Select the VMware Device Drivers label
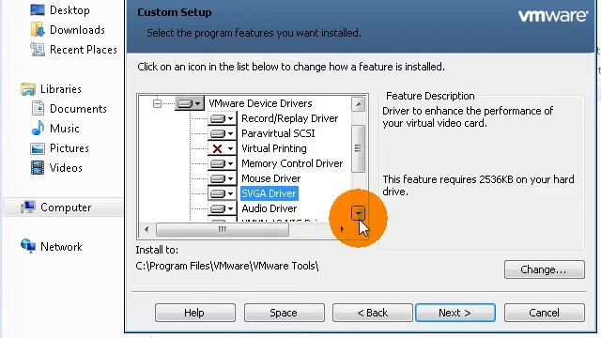Screen dimensions: 601x338 coord(260,103)
